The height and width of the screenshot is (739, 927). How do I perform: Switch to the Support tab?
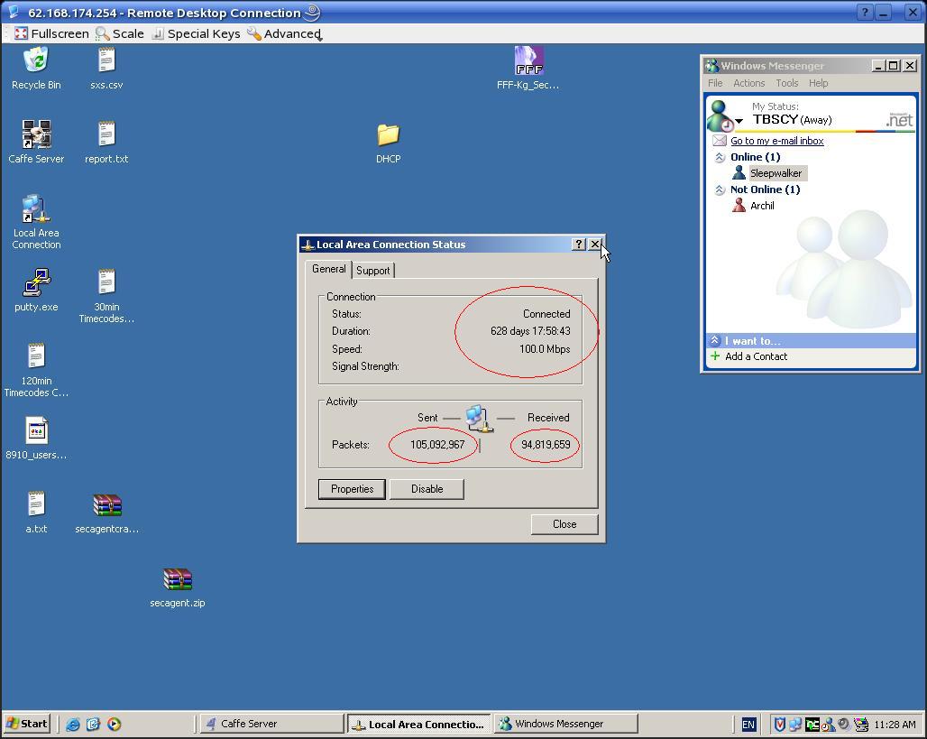click(372, 271)
